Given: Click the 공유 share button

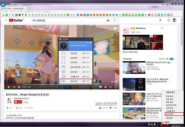Looking at the screenshot, I should (19, 108).
